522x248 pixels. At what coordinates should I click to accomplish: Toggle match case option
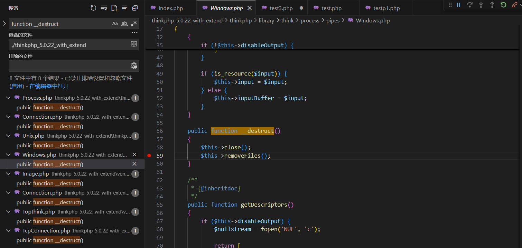click(115, 23)
